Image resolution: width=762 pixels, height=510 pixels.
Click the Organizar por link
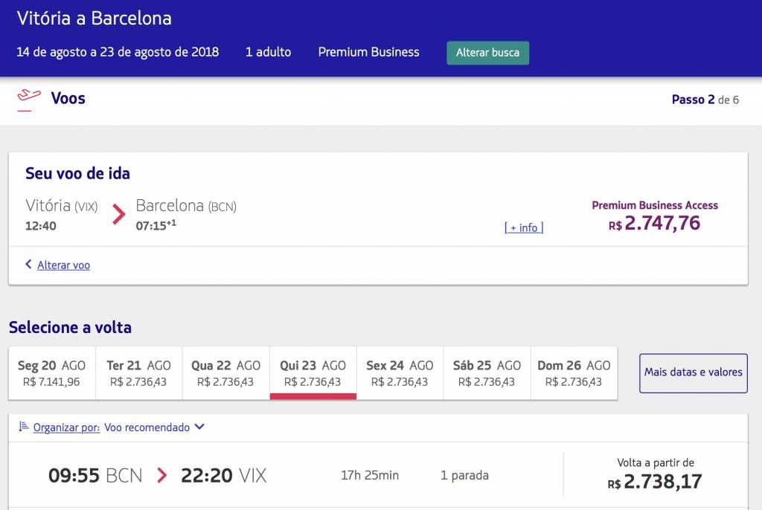[66, 427]
